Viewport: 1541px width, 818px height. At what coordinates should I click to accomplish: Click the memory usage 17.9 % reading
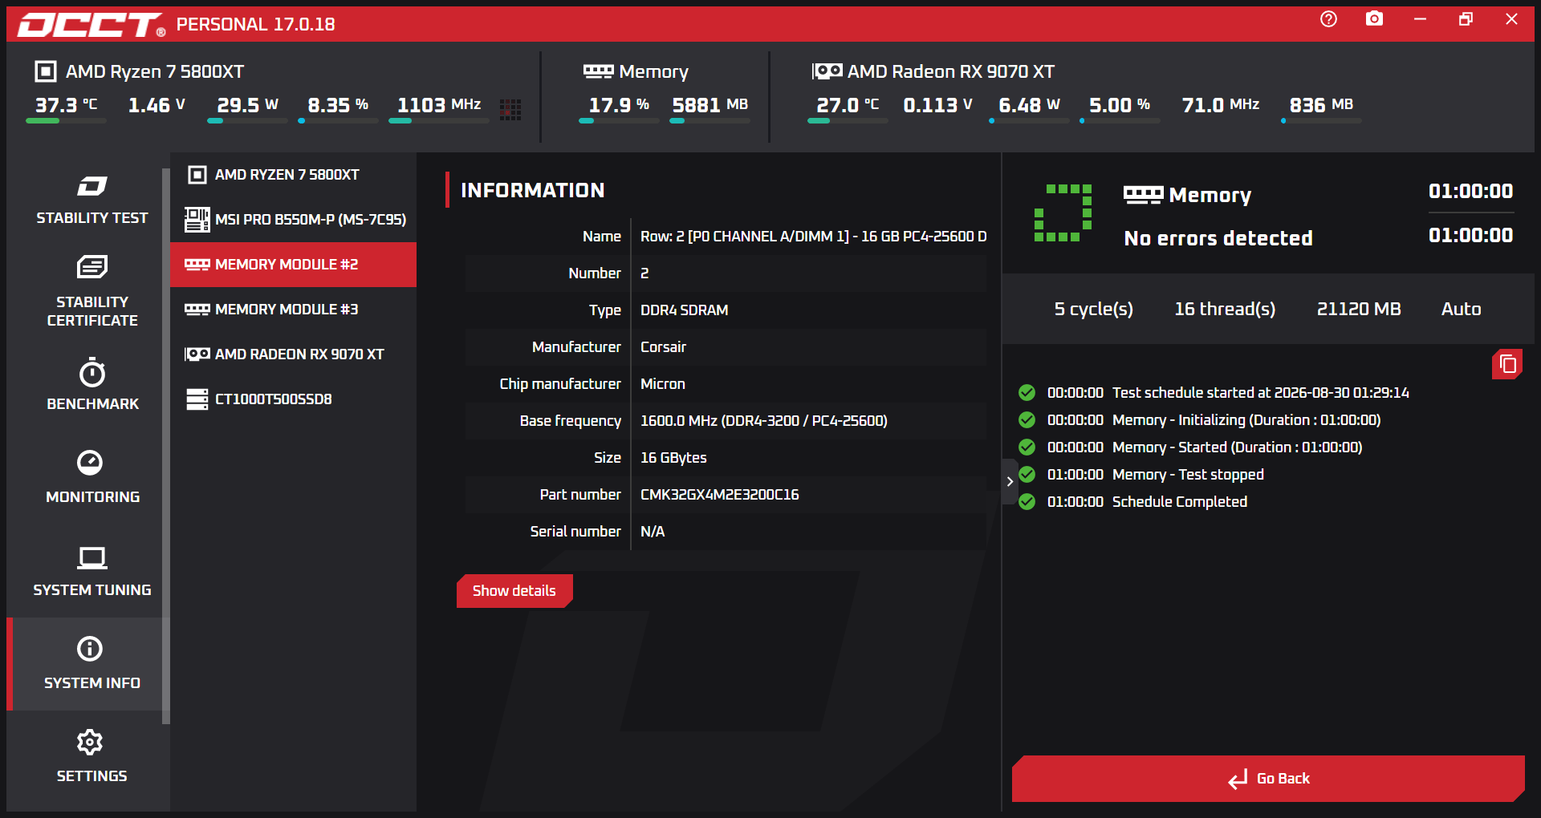pos(619,105)
